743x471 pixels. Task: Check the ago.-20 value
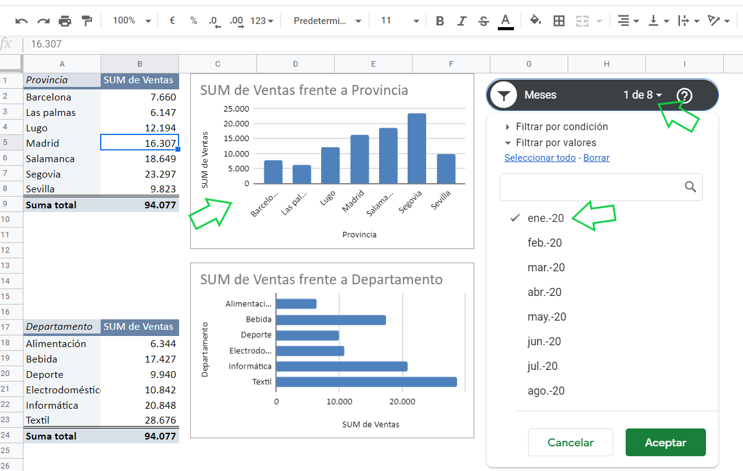click(x=546, y=391)
